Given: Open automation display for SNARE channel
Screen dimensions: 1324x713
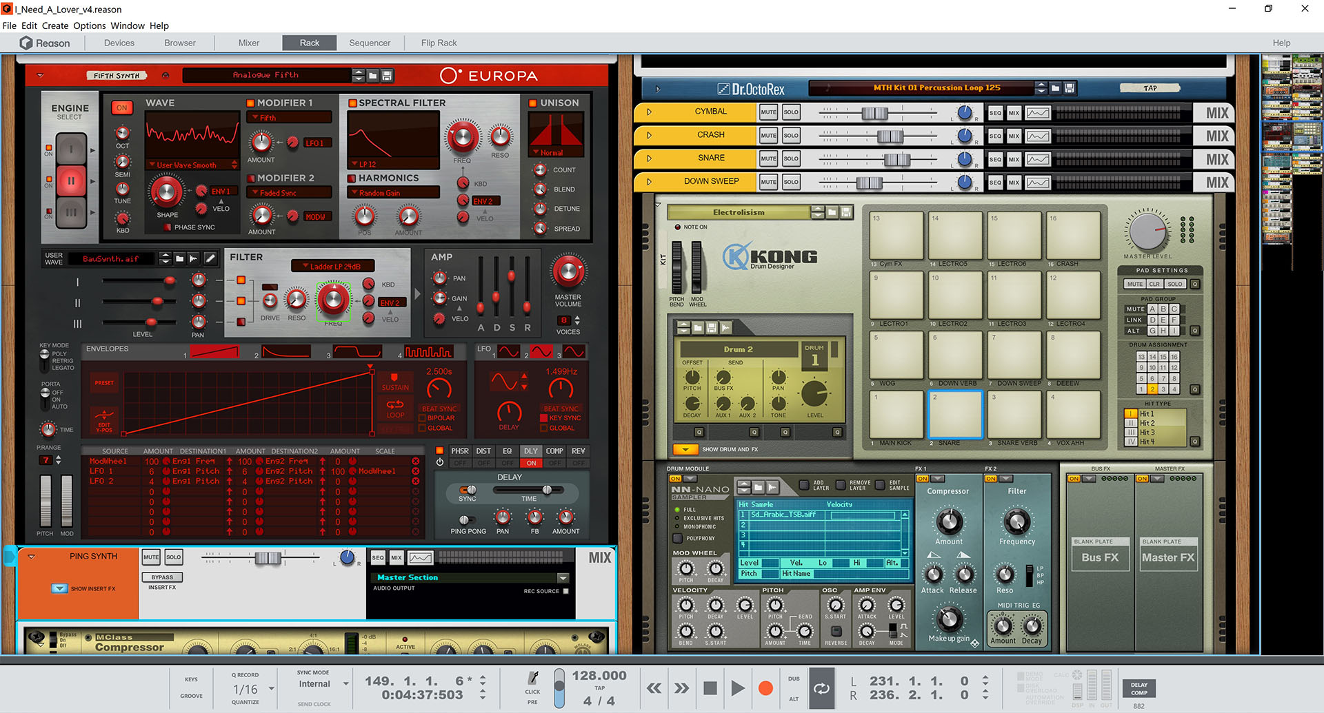Looking at the screenshot, I should tap(1038, 159).
